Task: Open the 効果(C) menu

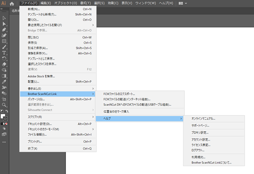Action: pos(113,3)
